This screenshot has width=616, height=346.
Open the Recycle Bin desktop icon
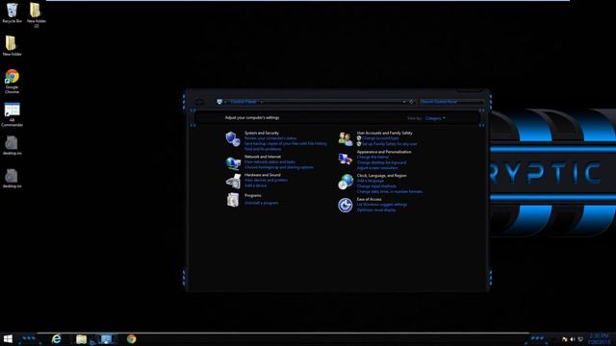click(12, 12)
